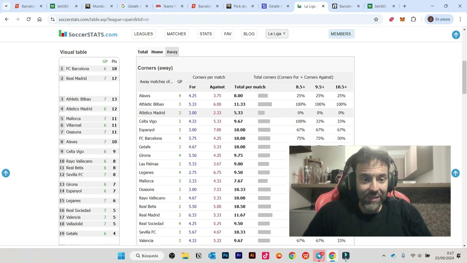Open the notifications bell icon
467x263 pixels.
point(459,256)
